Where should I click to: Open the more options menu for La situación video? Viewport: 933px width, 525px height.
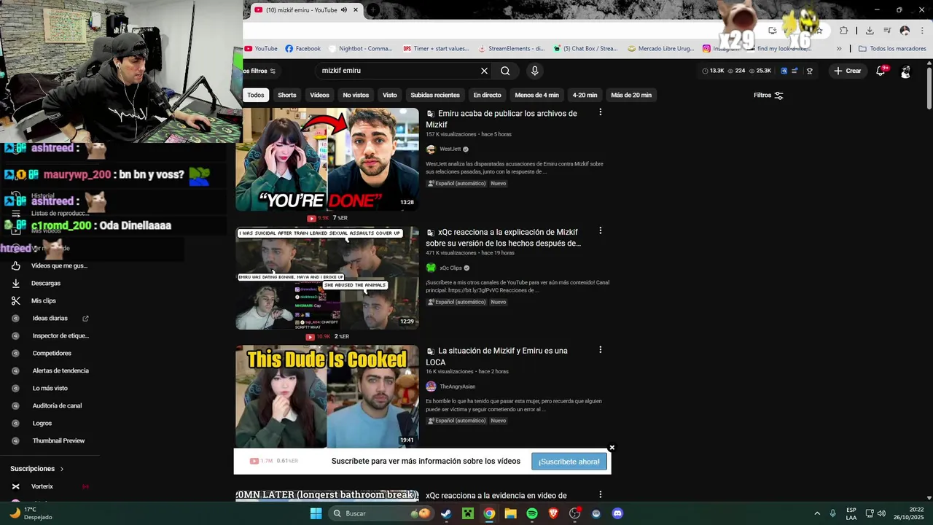600,350
